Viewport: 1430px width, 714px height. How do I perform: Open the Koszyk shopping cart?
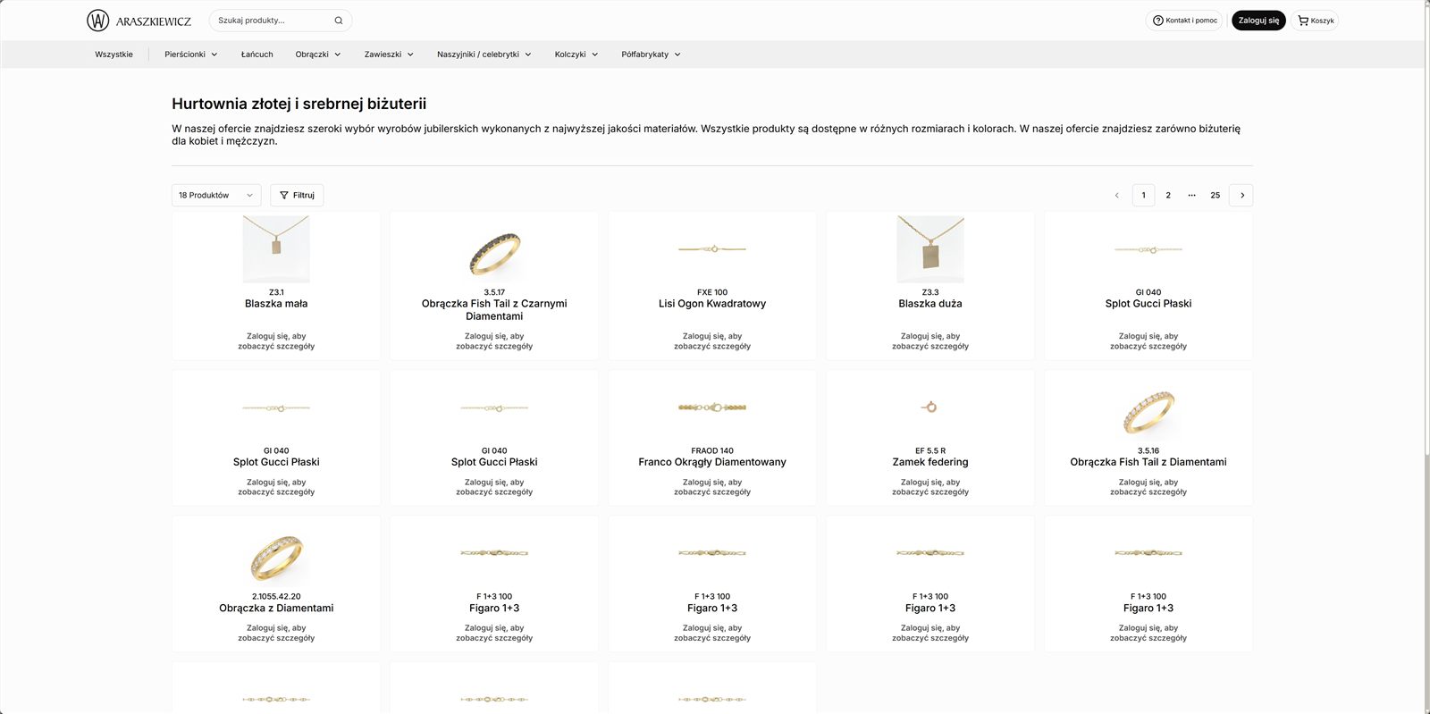coord(1316,21)
